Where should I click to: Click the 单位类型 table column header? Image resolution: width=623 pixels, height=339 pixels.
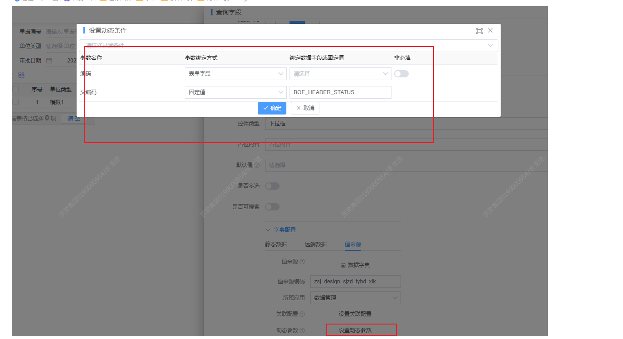(x=61, y=90)
